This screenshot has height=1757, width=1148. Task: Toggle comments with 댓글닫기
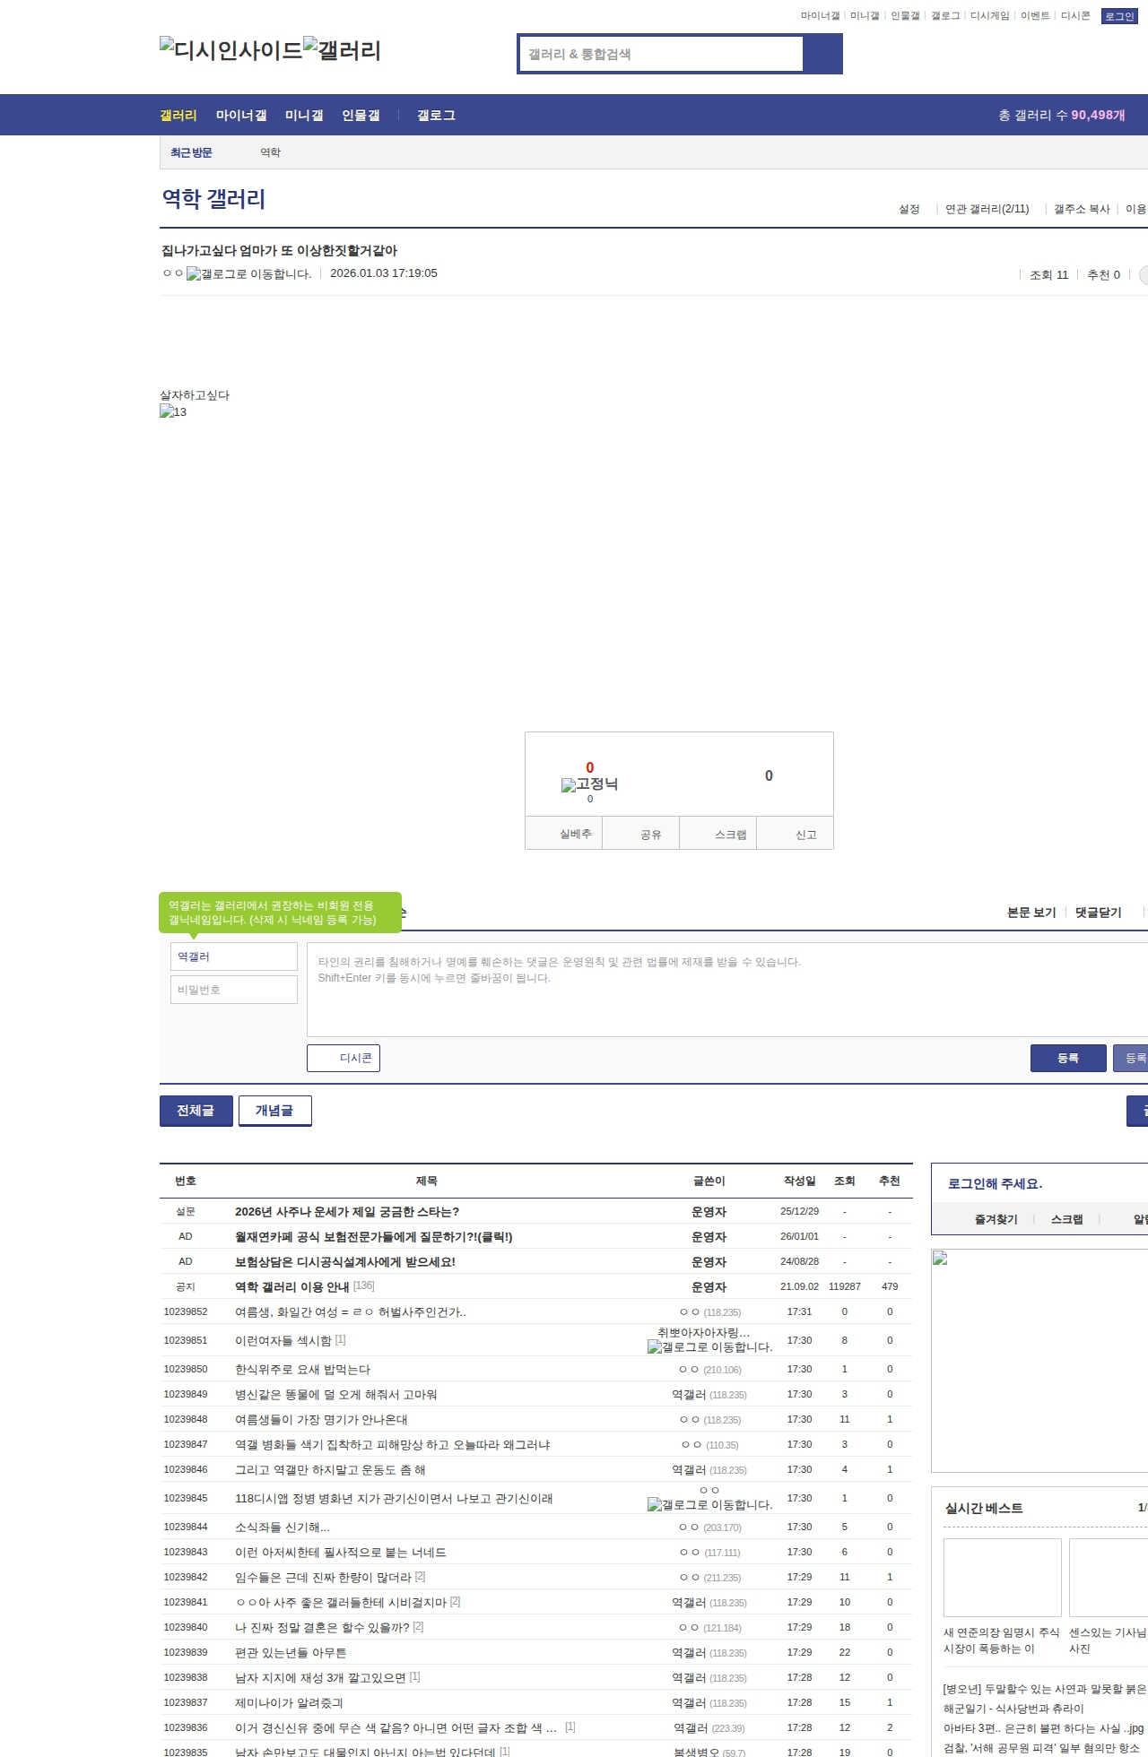(x=1098, y=913)
